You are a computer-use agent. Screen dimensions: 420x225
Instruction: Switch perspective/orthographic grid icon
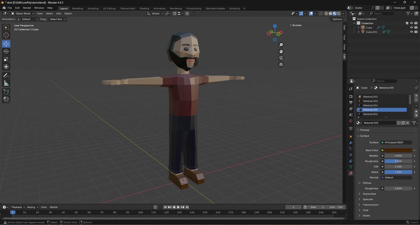pos(281,65)
